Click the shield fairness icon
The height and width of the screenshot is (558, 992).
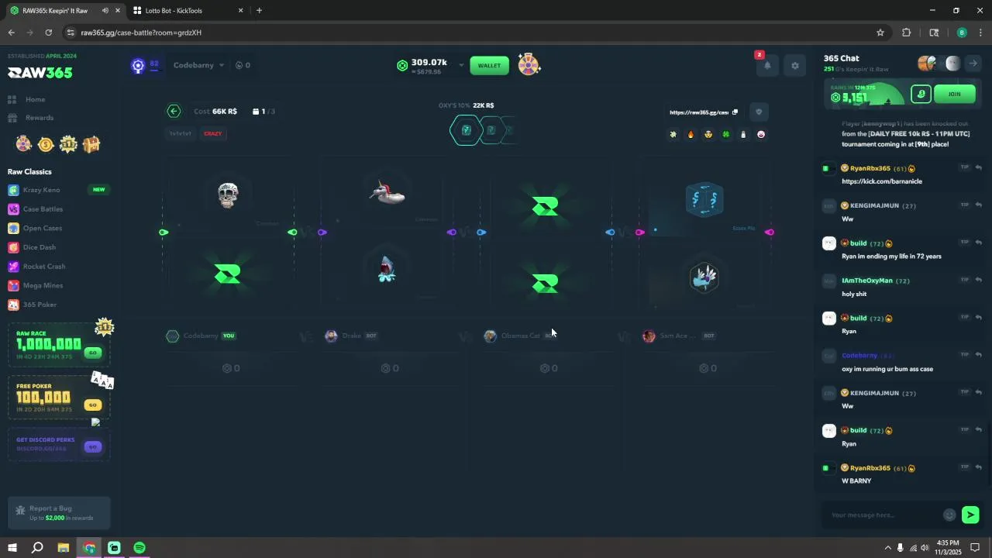coord(759,112)
